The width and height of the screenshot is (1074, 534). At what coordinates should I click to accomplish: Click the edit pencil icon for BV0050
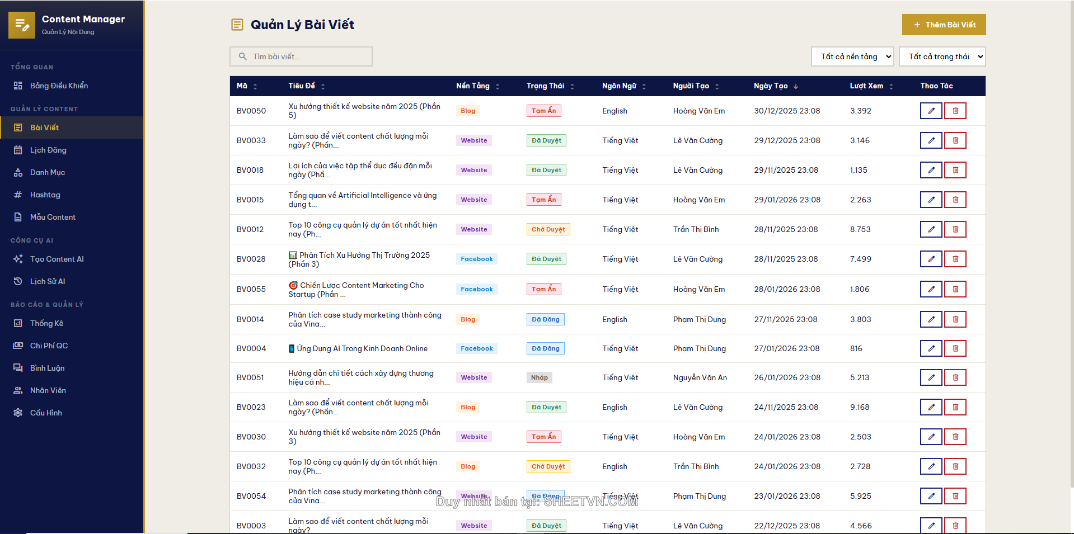tap(931, 111)
